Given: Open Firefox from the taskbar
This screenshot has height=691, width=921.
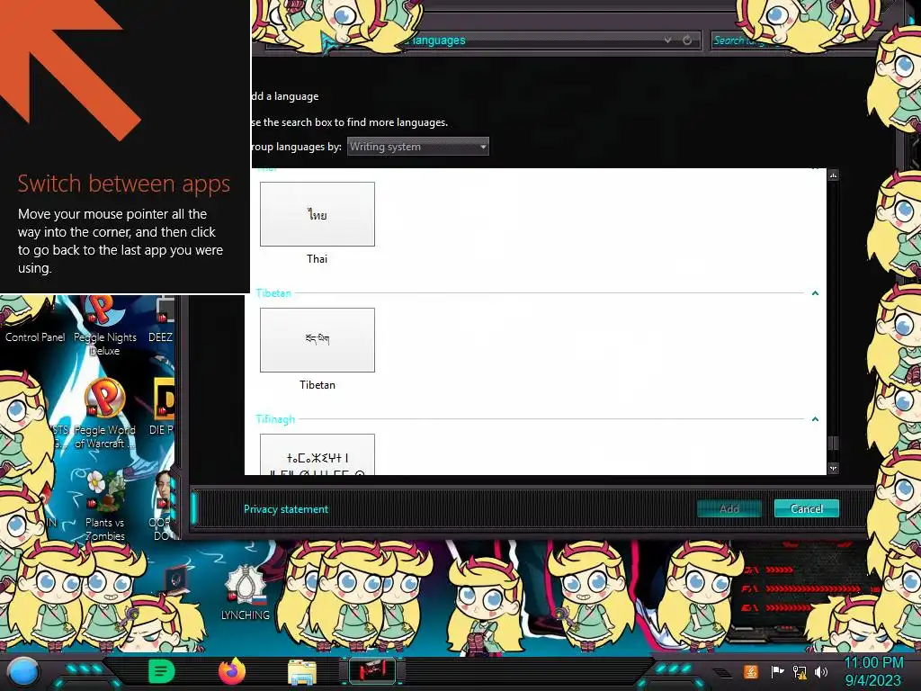Looking at the screenshot, I should pyautogui.click(x=232, y=671).
